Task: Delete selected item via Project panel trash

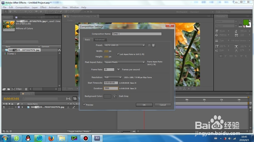Action: pyautogui.click(x=26, y=89)
